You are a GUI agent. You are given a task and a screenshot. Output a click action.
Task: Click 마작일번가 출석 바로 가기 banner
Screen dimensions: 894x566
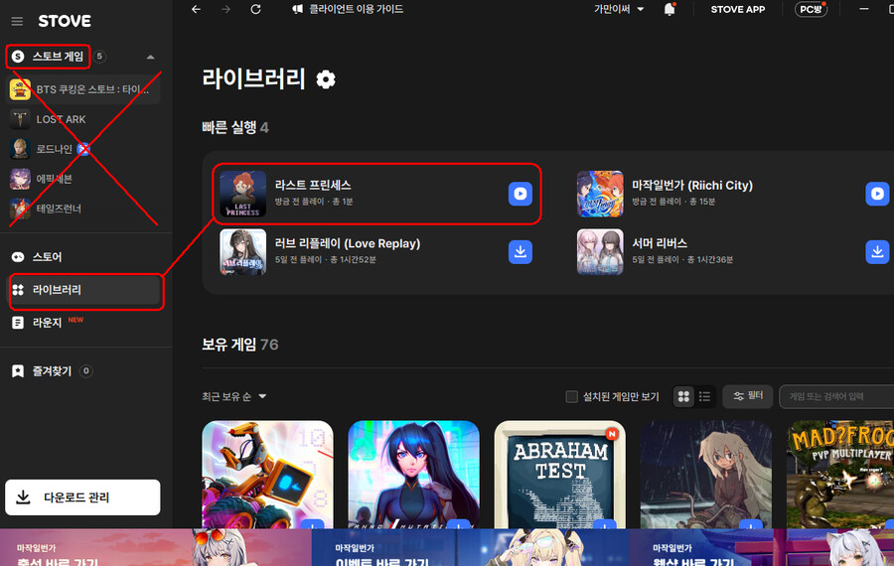click(155, 548)
